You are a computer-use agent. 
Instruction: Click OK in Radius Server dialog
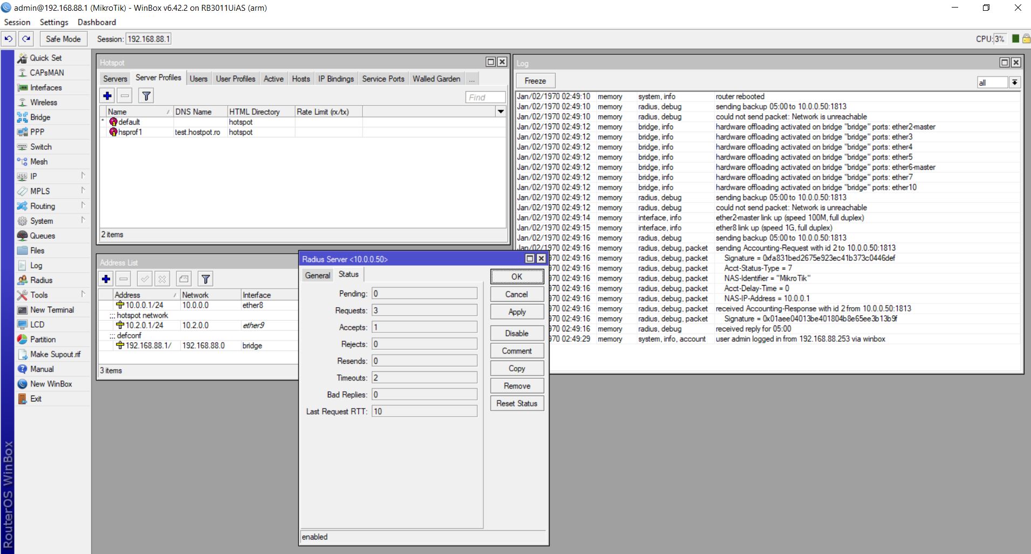coord(517,276)
